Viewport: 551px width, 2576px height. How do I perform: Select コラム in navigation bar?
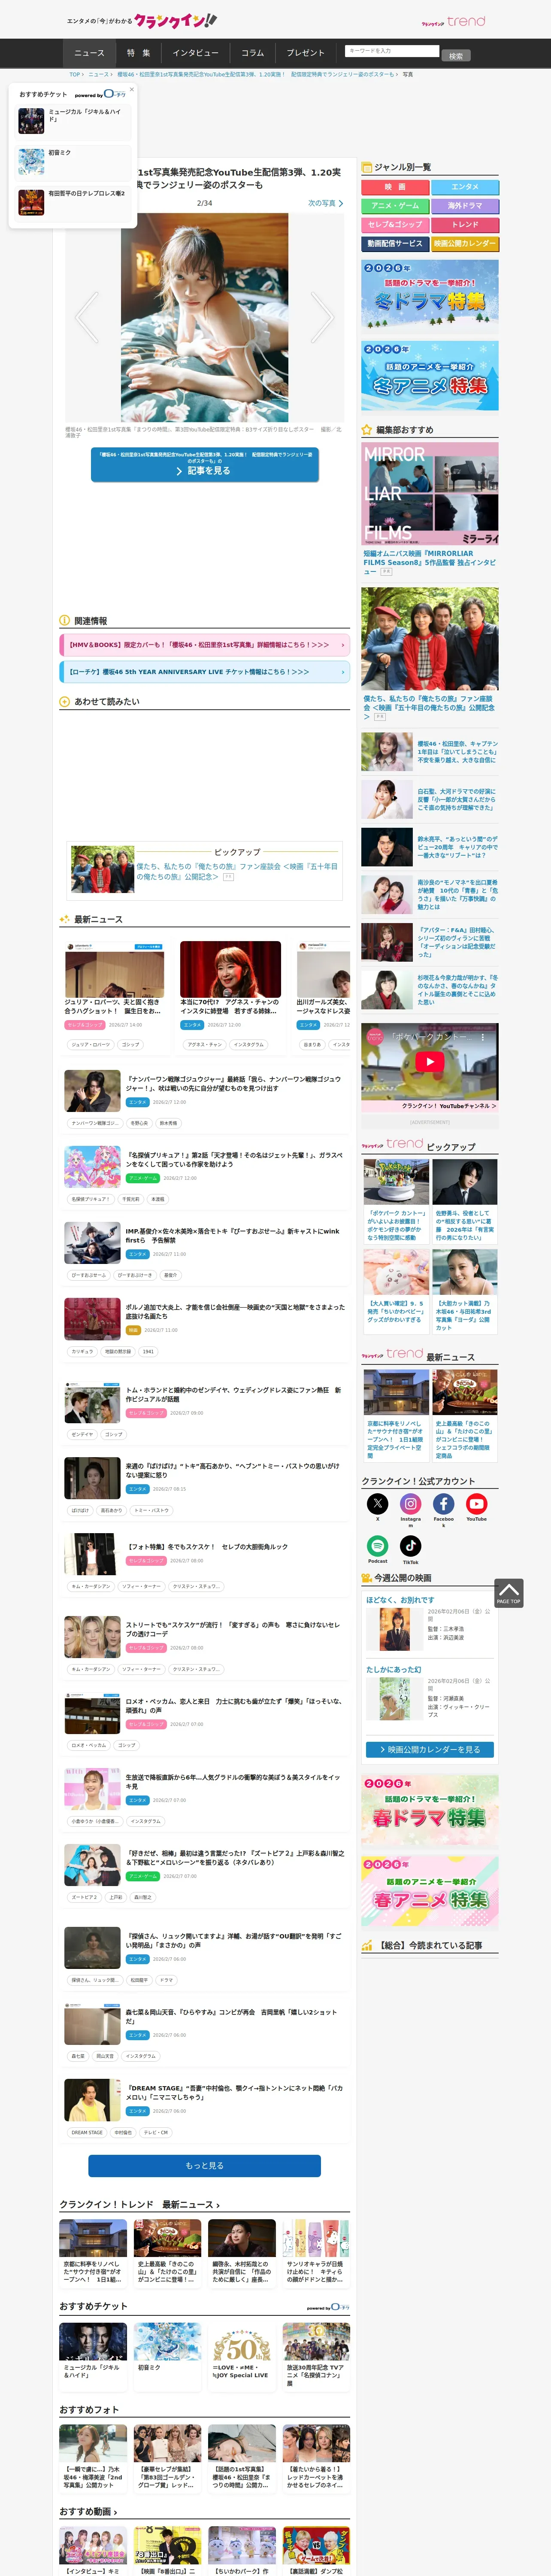click(253, 53)
